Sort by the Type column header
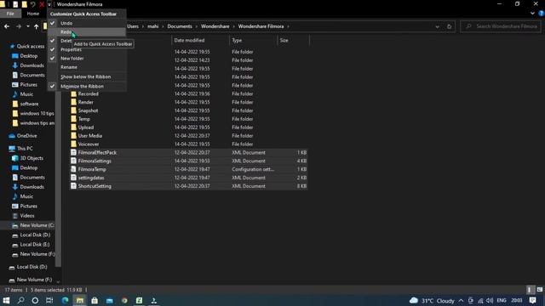The width and height of the screenshot is (545, 306). [254, 40]
